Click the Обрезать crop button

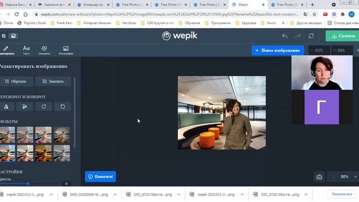pos(16,81)
